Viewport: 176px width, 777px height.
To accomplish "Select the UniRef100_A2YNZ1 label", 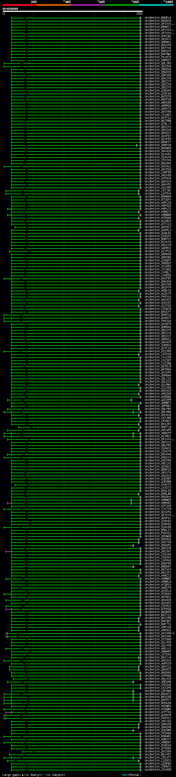I will (x=158, y=436).
